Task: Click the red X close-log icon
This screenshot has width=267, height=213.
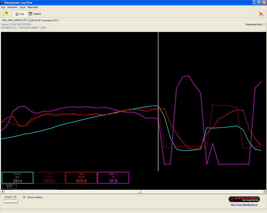Action: click(x=261, y=14)
